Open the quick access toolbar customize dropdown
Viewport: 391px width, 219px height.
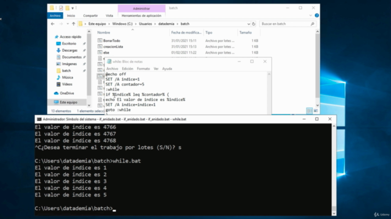coord(73,8)
